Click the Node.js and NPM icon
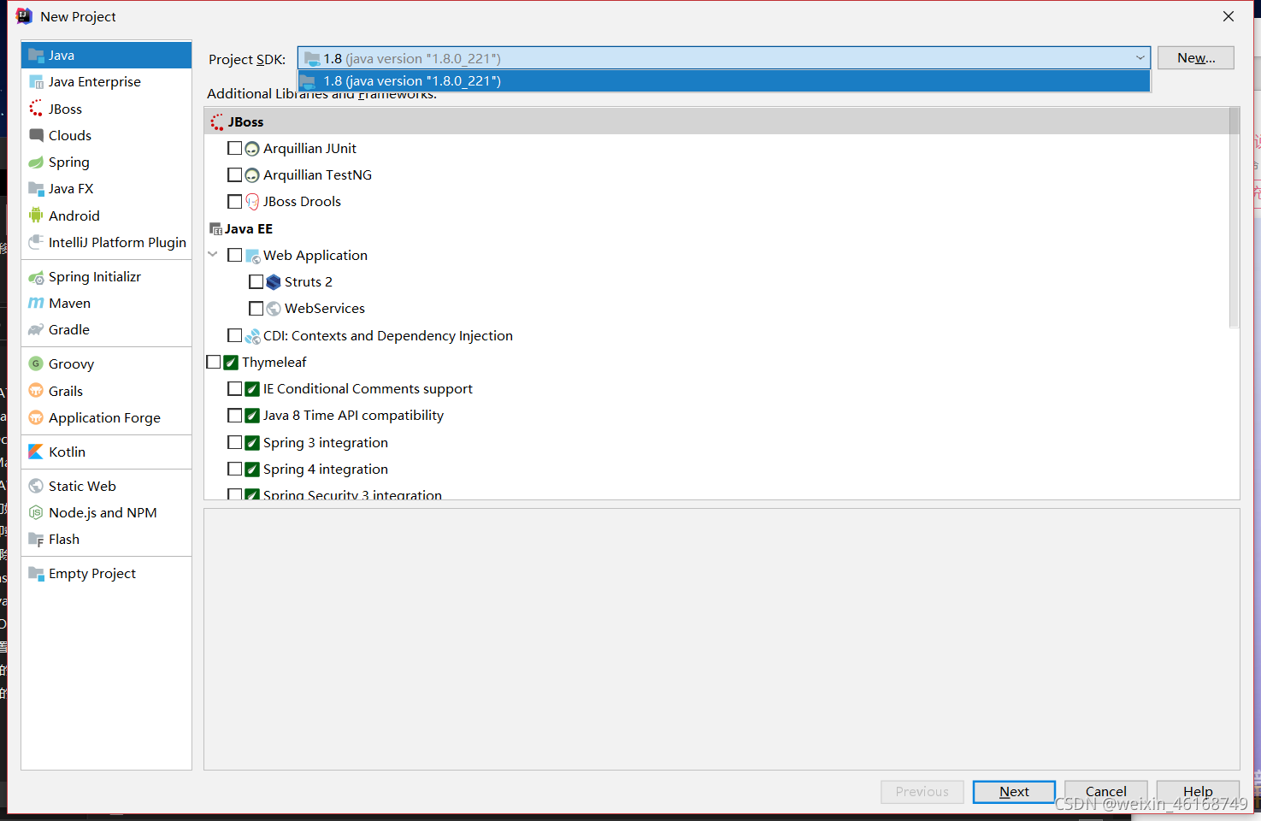 tap(36, 512)
